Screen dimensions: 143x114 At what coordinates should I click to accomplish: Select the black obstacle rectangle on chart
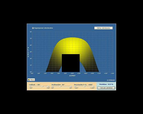(71, 63)
